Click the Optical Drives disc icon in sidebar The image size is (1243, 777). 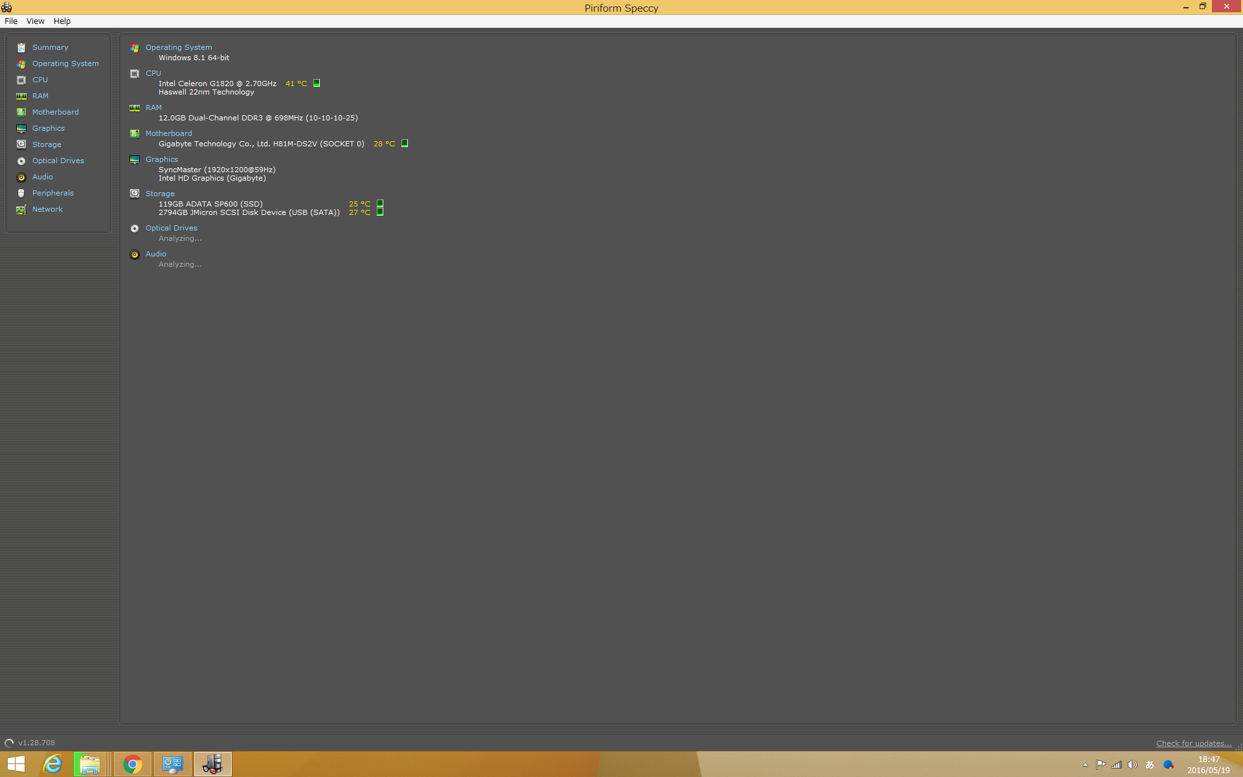(x=21, y=161)
